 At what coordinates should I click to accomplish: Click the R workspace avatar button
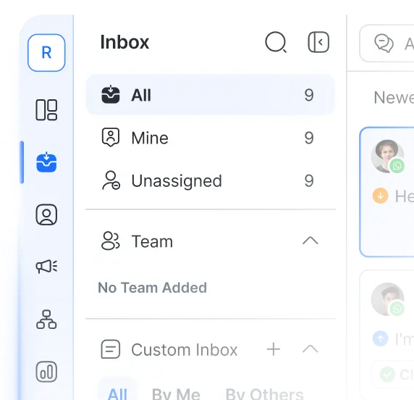pos(46,53)
